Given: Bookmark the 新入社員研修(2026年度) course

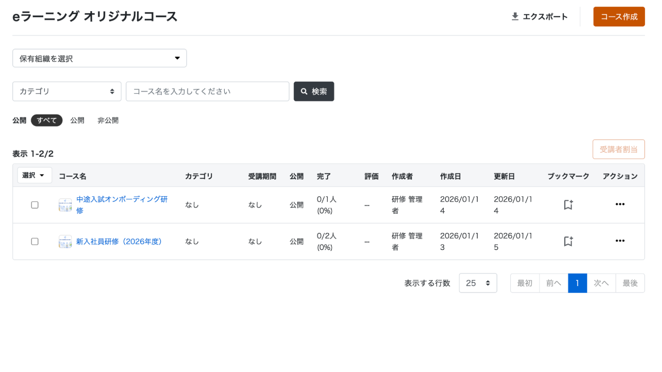Looking at the screenshot, I should pos(568,241).
